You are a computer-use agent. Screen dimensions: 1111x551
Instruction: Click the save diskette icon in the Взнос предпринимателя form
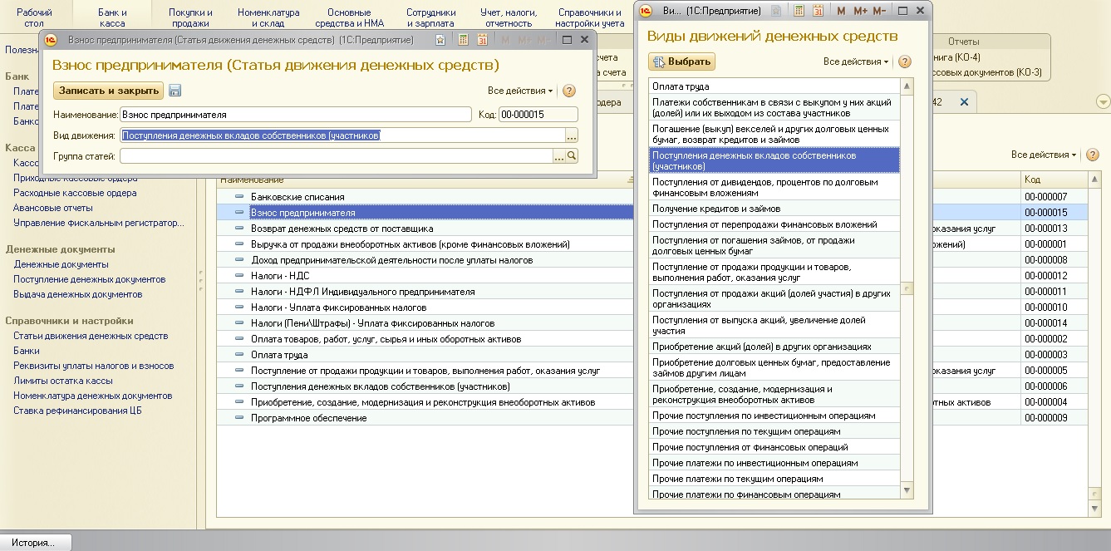pyautogui.click(x=175, y=91)
